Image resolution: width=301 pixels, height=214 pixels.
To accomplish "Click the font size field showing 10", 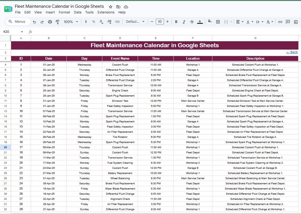I will 160,22.
